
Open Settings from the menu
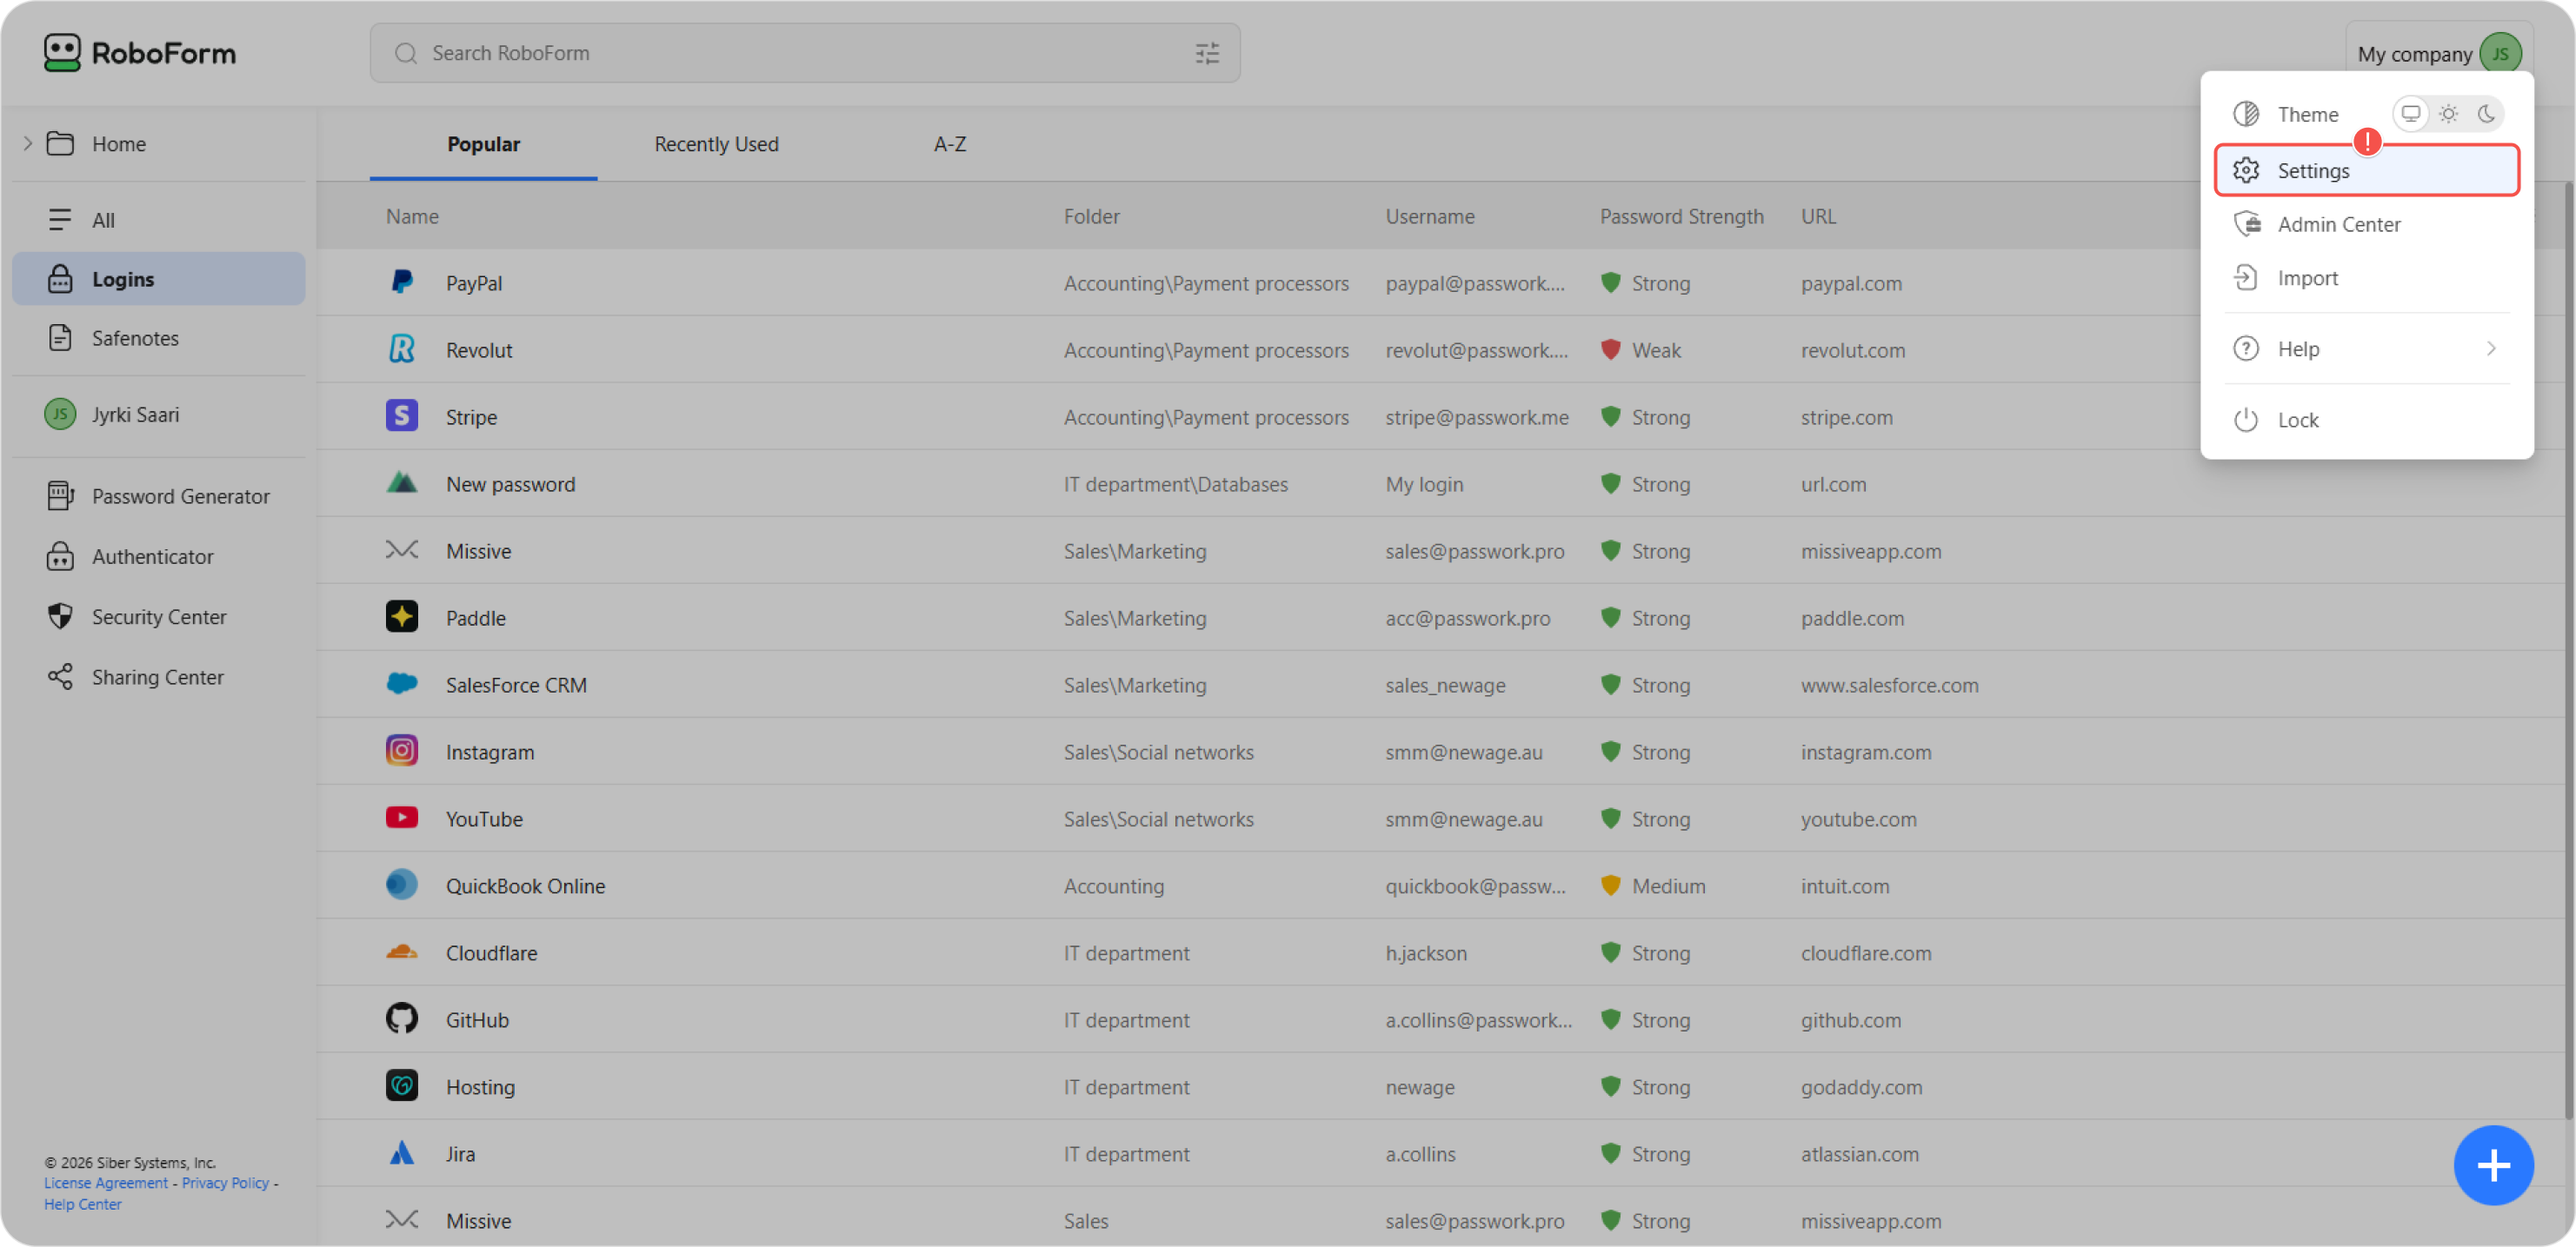pos(2366,171)
